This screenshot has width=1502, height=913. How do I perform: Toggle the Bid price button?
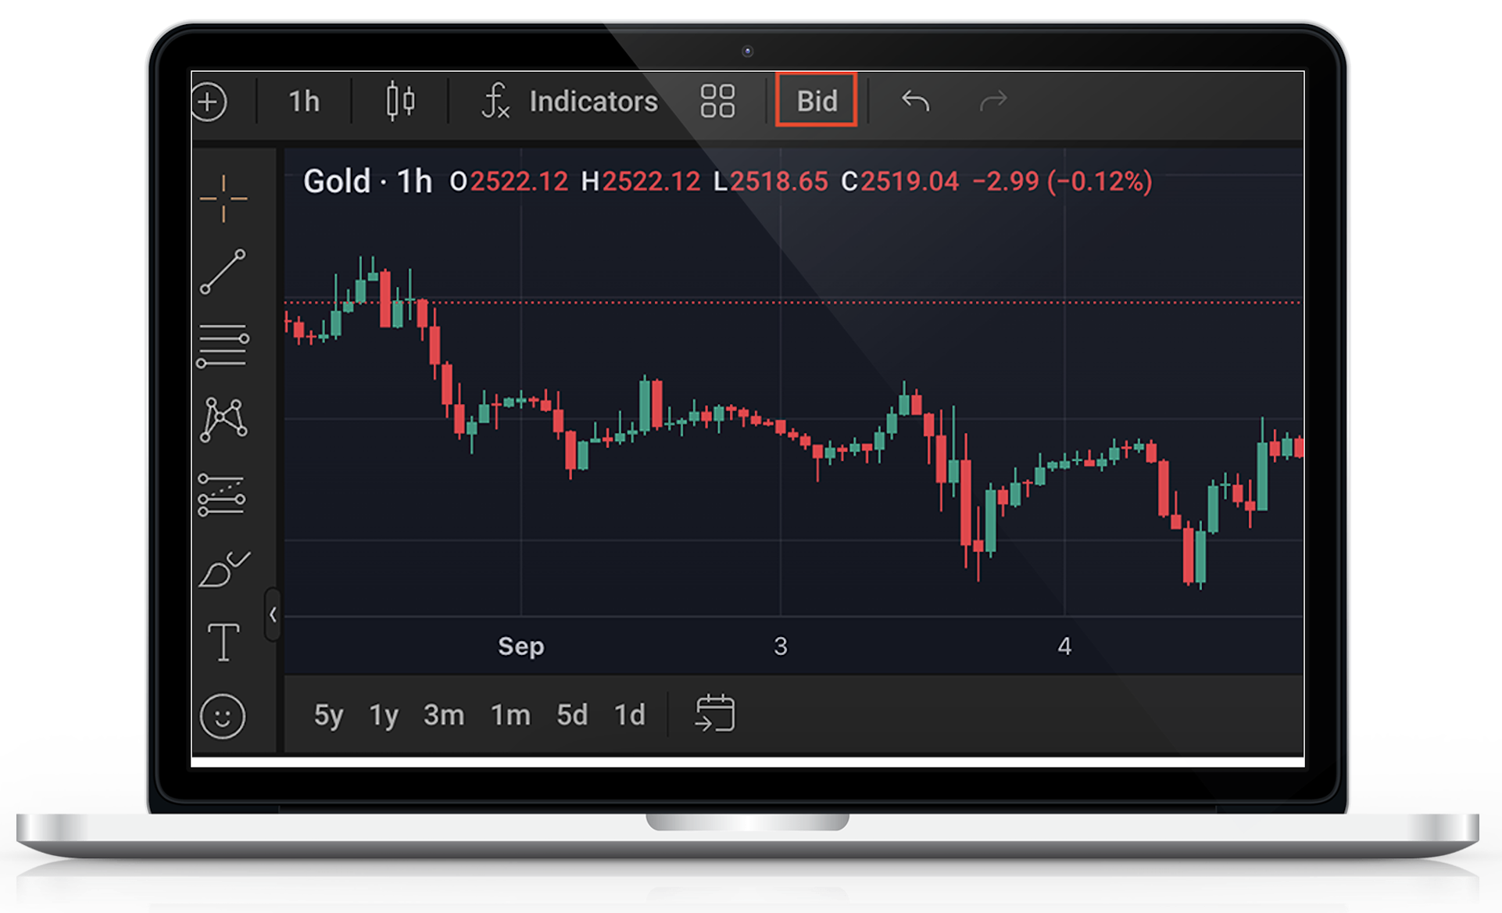pos(816,100)
